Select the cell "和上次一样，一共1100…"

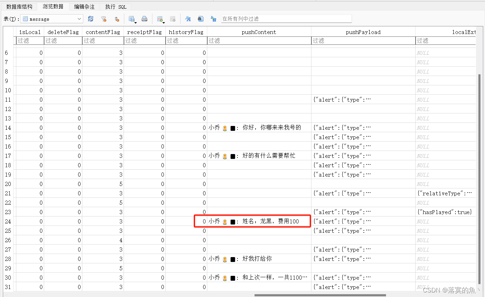(259, 278)
